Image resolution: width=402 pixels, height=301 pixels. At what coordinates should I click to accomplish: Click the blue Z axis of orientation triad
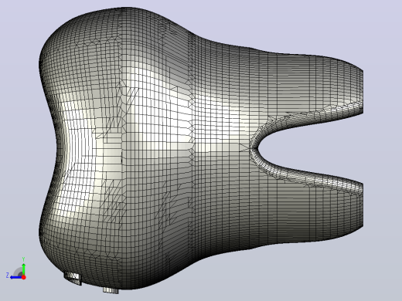point(15,277)
